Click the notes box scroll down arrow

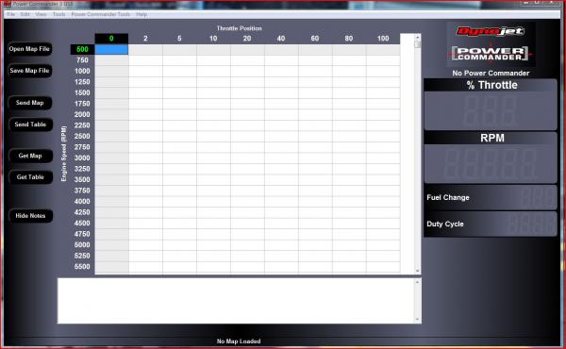point(417,319)
